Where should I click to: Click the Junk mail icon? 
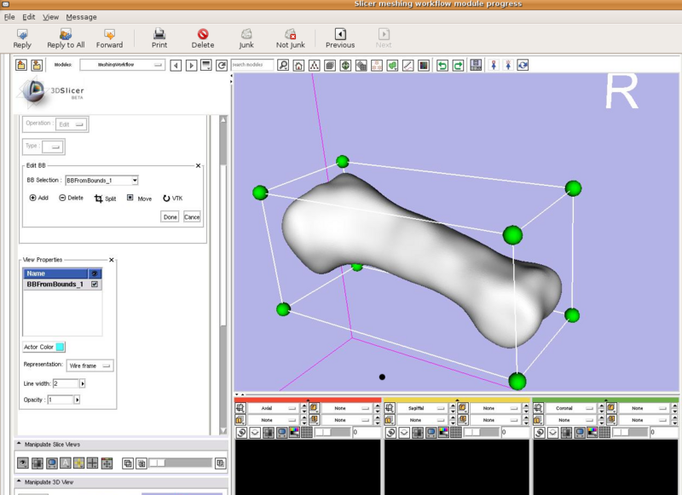pos(246,35)
